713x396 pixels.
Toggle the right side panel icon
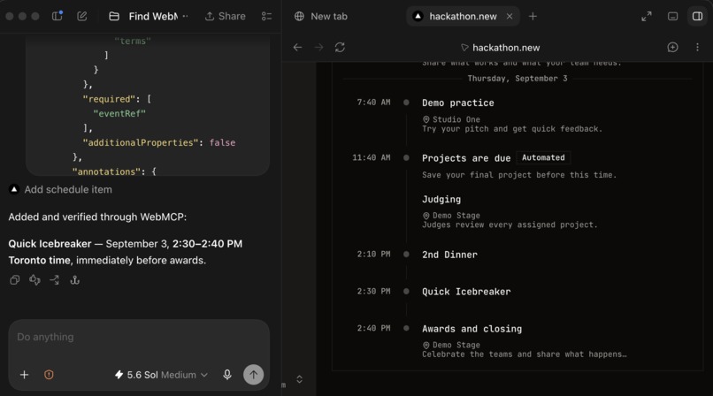click(697, 16)
